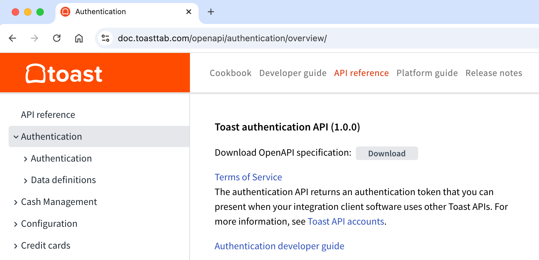Viewport: 539px width, 260px height.
Task: Click the yellow macOS minimize button
Action: click(28, 12)
